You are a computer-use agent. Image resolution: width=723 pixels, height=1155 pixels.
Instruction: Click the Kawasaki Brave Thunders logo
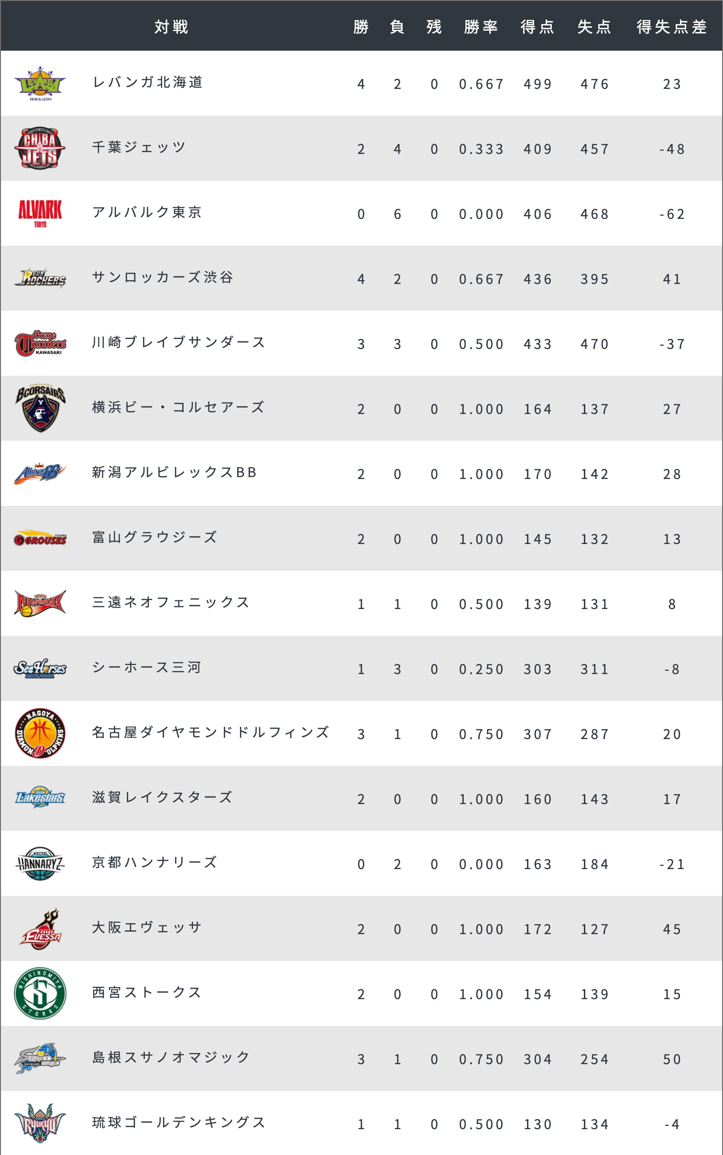40,343
